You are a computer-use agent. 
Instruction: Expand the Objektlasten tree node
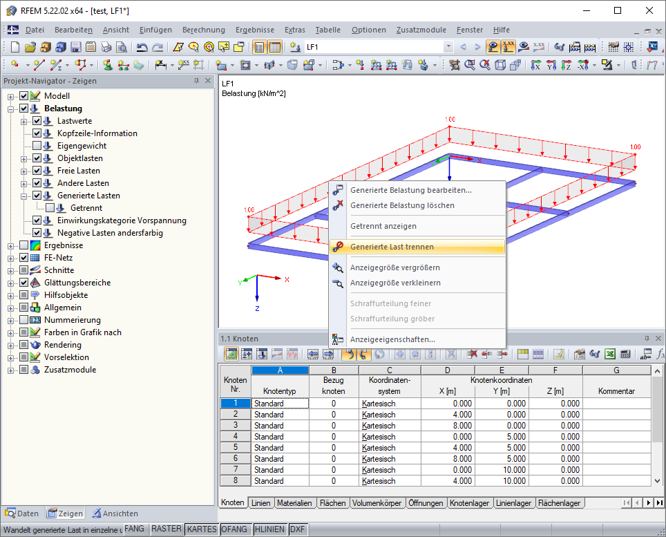23,159
